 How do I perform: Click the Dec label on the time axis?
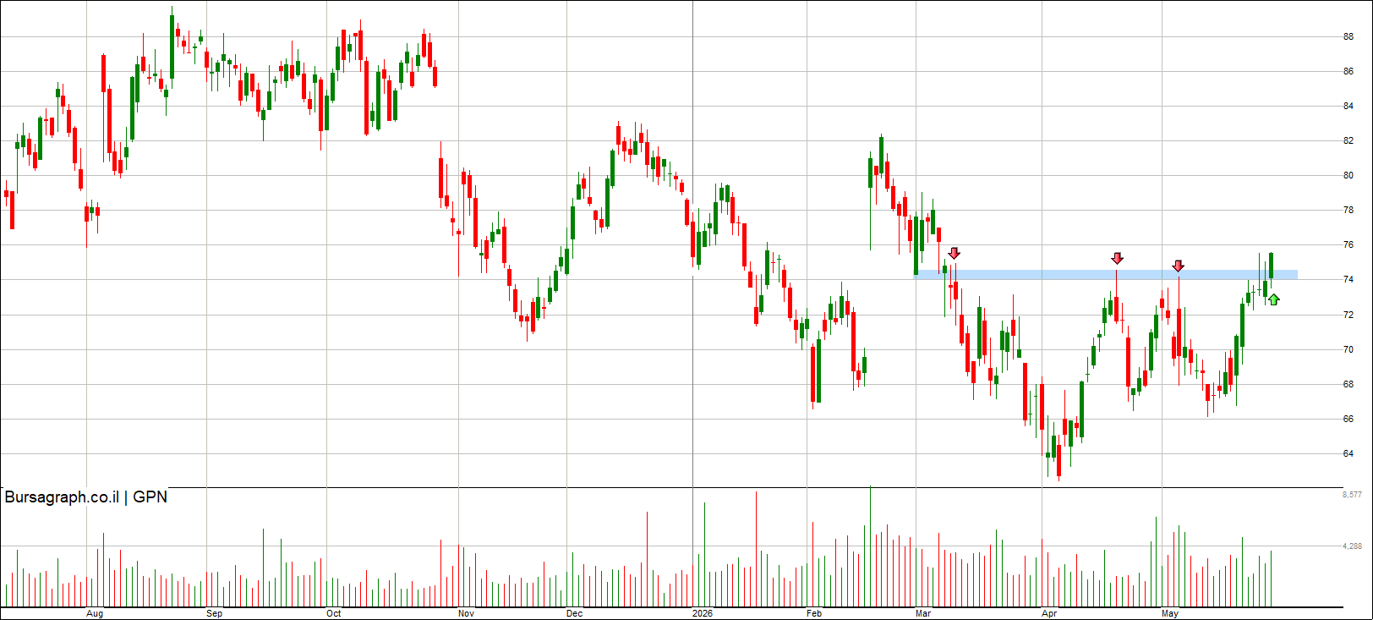click(574, 613)
